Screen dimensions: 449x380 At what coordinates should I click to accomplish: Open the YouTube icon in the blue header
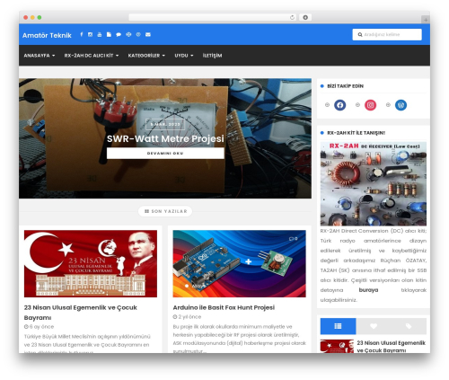[x=100, y=34]
